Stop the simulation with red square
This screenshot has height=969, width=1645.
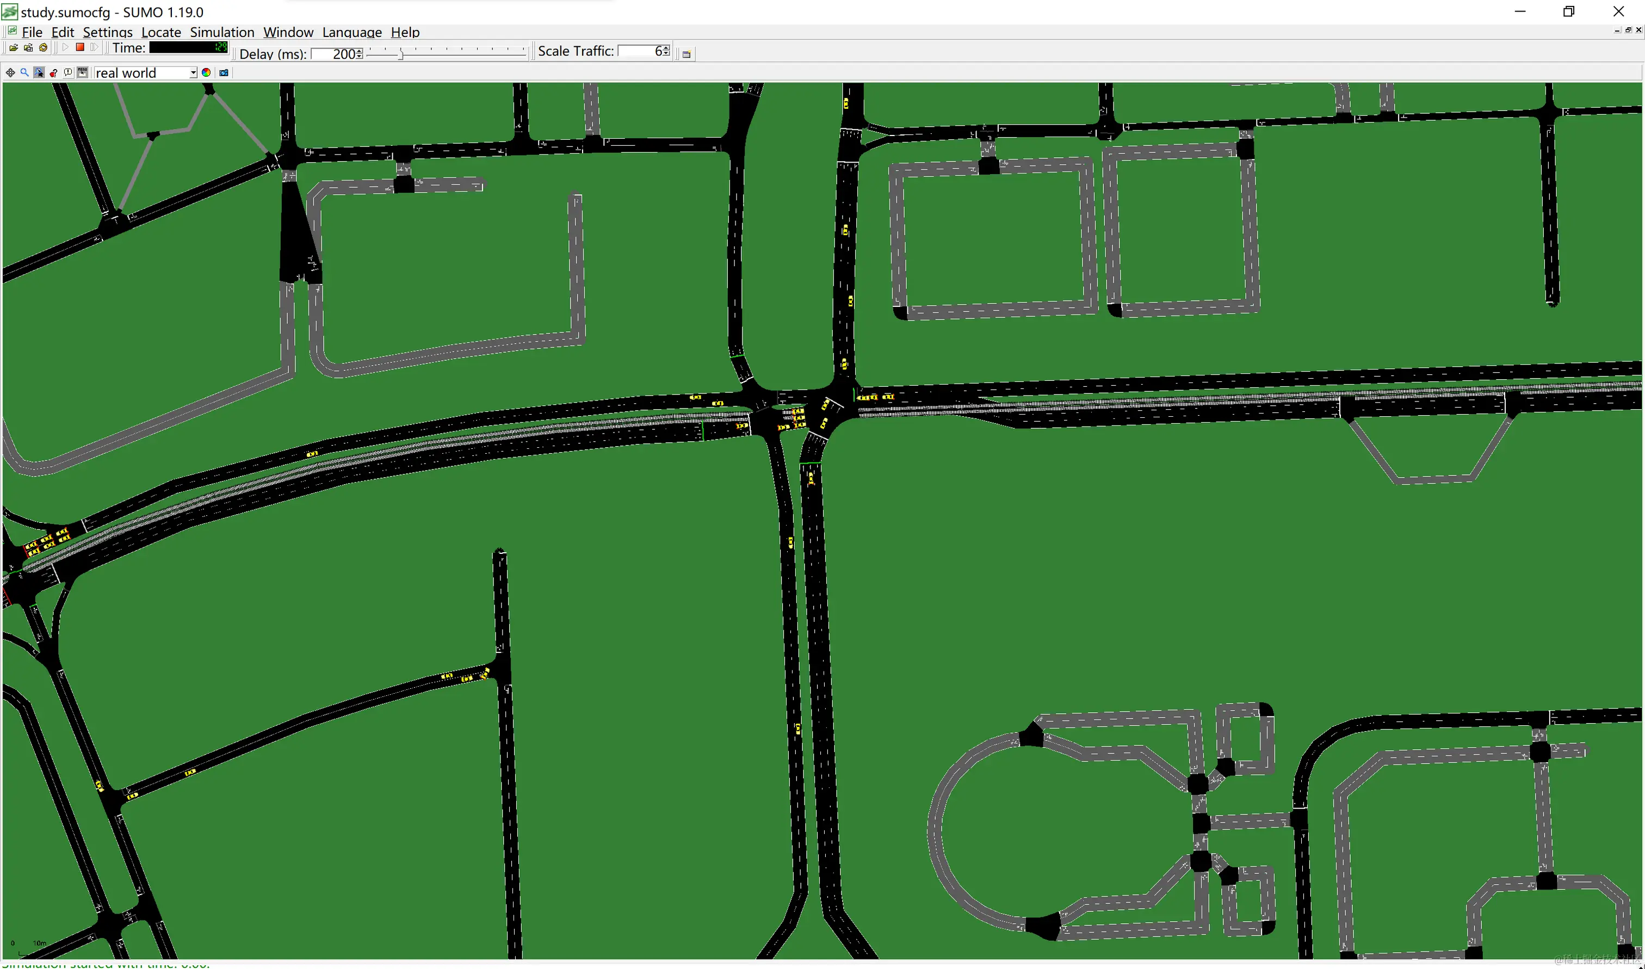(x=79, y=47)
